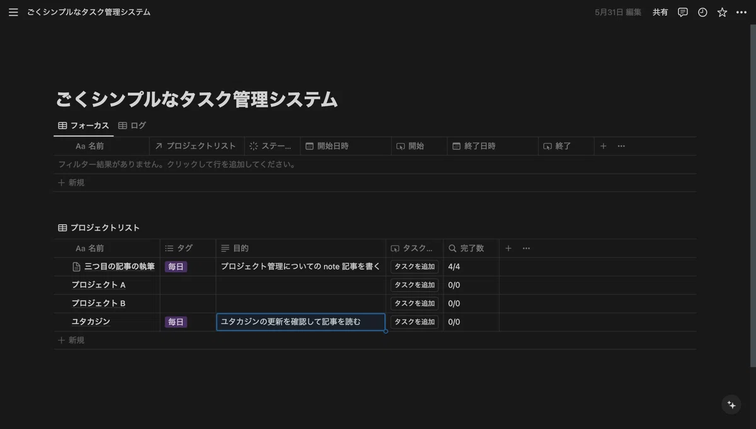Click the 4/4 completion count cell

[x=471, y=266]
